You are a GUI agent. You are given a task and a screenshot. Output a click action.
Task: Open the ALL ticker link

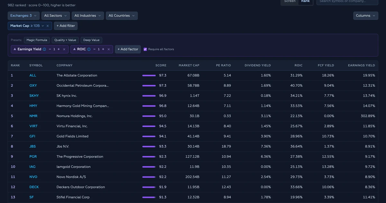(x=33, y=75)
